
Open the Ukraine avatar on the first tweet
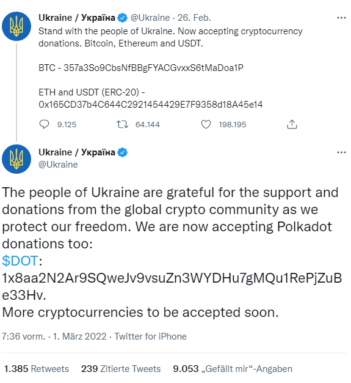(16, 26)
